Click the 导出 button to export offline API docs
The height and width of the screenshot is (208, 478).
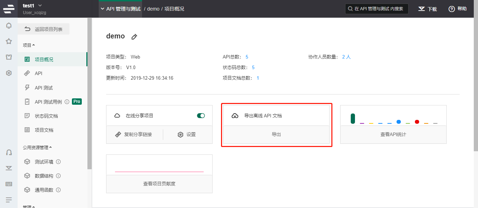point(276,134)
